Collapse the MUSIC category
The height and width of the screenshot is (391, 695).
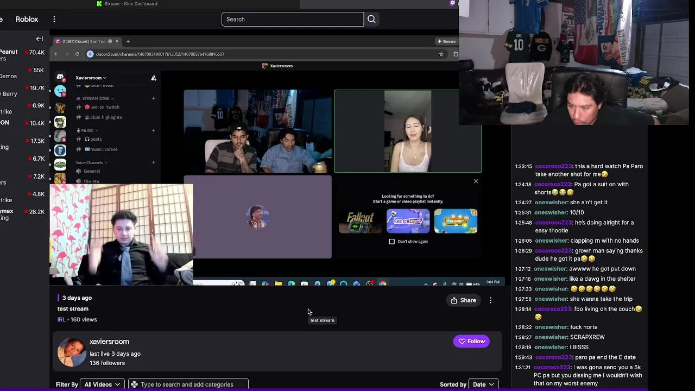pos(87,130)
